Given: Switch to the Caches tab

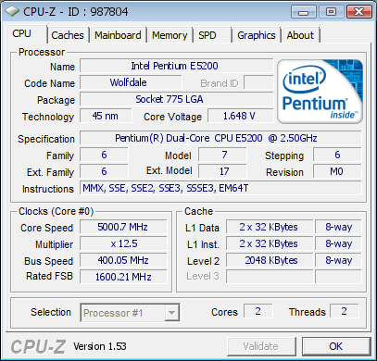Looking at the screenshot, I should (68, 35).
